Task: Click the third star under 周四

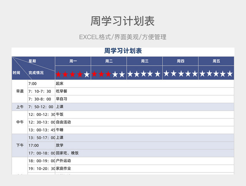Action: (181, 73)
